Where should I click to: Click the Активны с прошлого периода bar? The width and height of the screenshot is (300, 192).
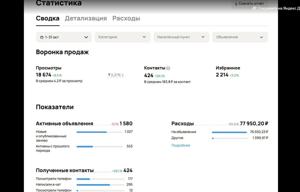[100, 147]
